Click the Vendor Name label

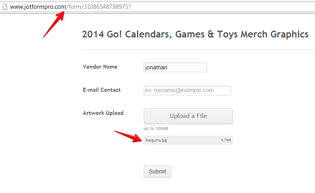point(100,67)
